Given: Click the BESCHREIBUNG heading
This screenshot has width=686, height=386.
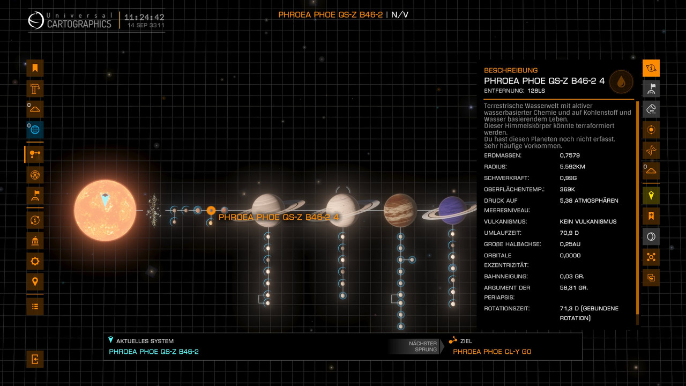Looking at the screenshot, I should click(x=511, y=70).
